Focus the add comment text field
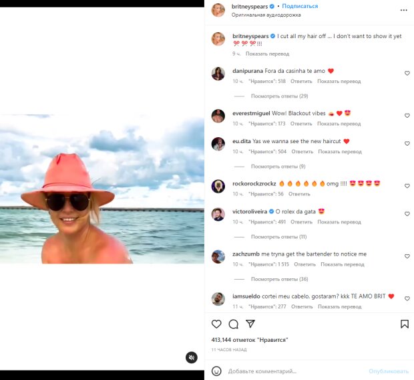The image size is (414, 380). coord(296,371)
